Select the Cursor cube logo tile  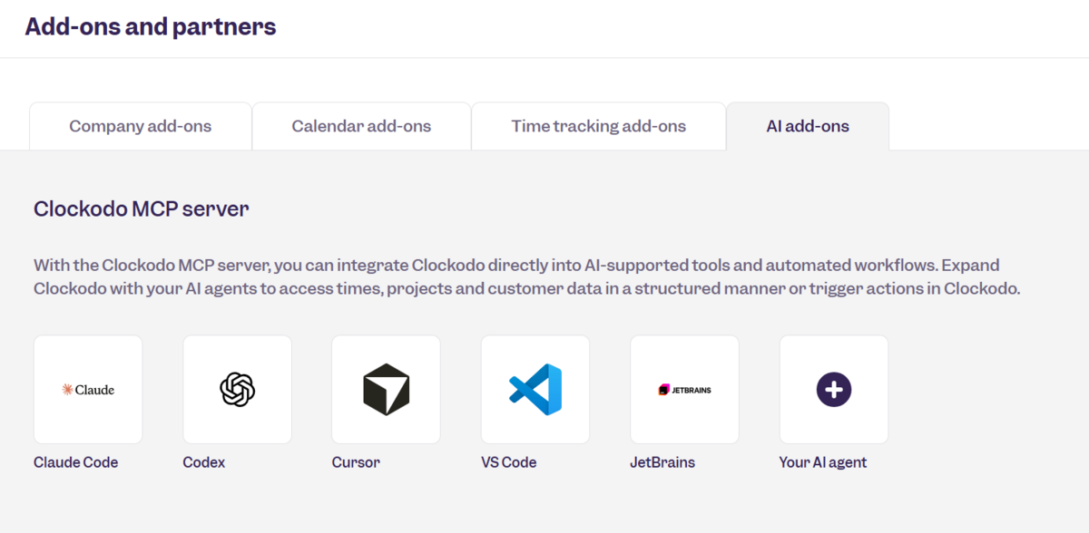pyautogui.click(x=386, y=390)
